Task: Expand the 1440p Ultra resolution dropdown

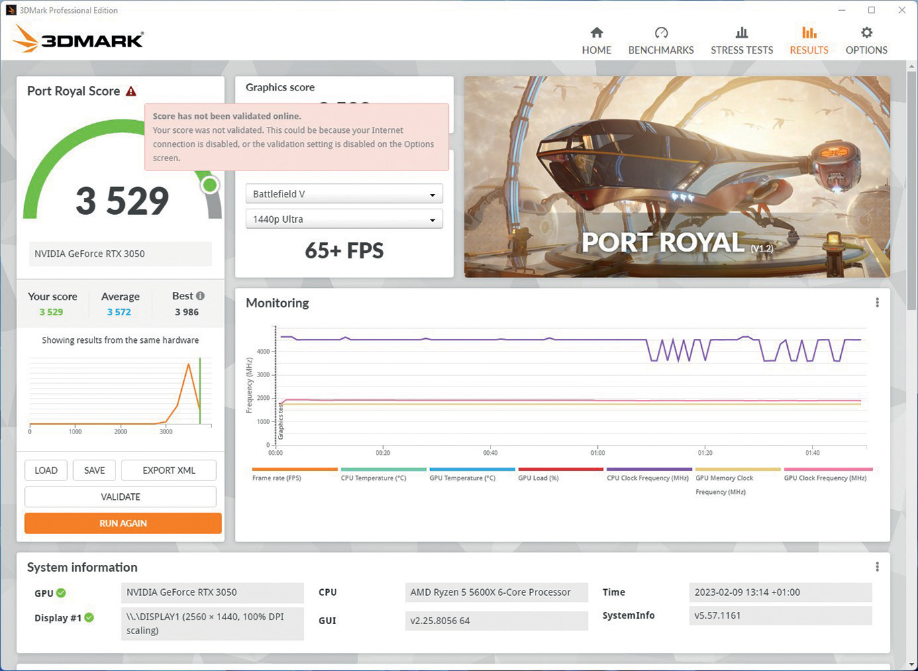Action: point(344,219)
